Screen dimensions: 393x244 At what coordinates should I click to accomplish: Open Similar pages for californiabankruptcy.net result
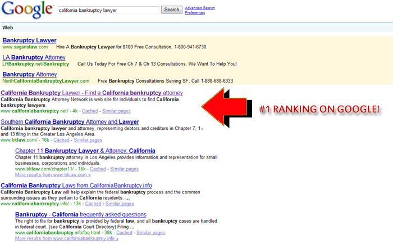pos(116,111)
